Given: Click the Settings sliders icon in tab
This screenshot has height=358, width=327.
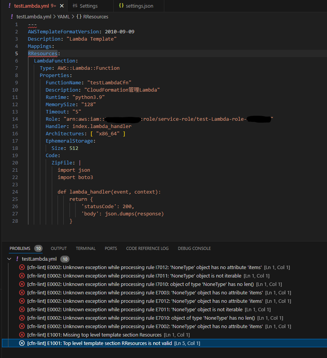Looking at the screenshot, I should click(x=75, y=6).
